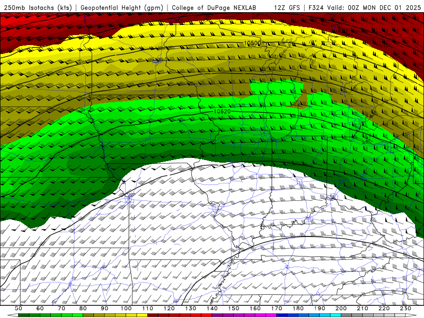Click the '230' value on the color scale

[x=406, y=308]
